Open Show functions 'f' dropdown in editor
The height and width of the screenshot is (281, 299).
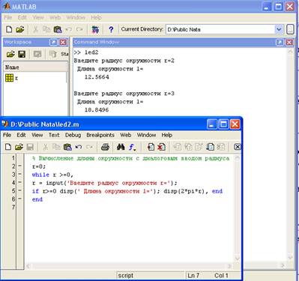133,147
